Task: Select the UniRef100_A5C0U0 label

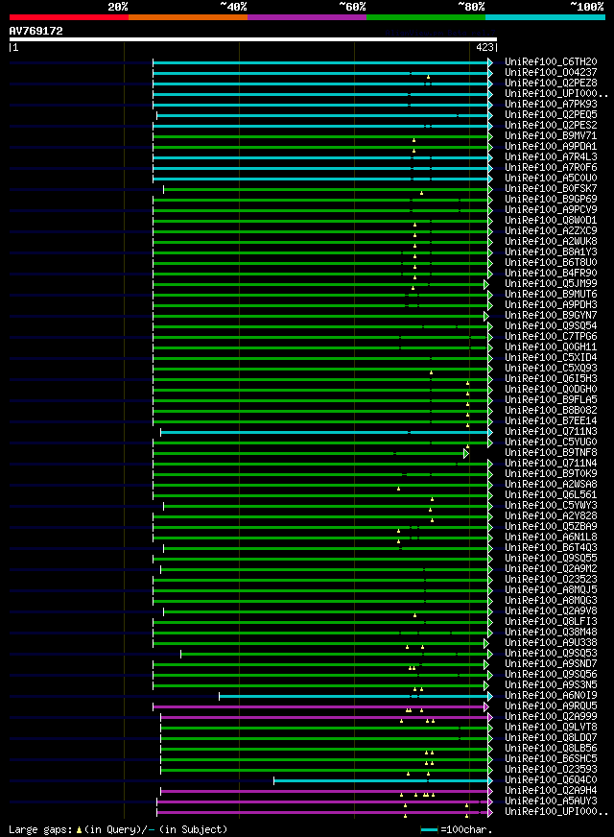Action: click(x=551, y=179)
